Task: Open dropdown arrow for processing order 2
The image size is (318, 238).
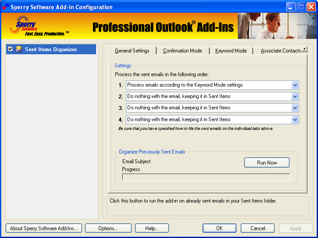Action: coord(295,96)
